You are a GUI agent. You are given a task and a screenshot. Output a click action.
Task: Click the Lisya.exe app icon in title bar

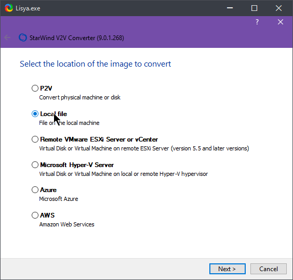point(9,8)
